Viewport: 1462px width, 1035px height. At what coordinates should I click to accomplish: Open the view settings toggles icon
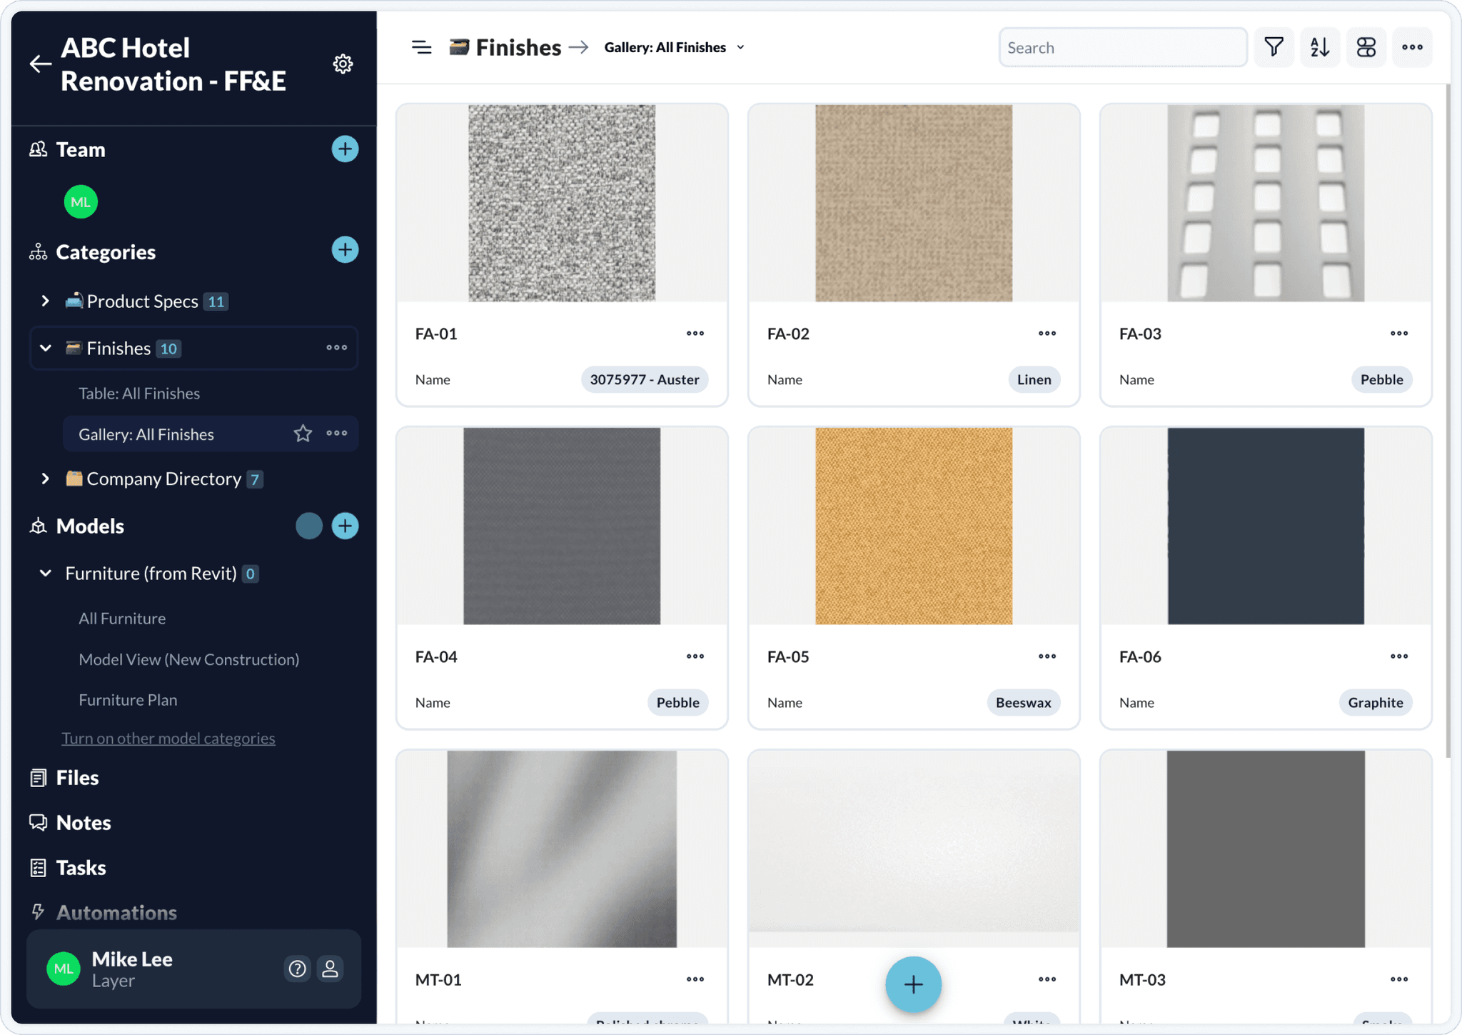[x=1366, y=47]
